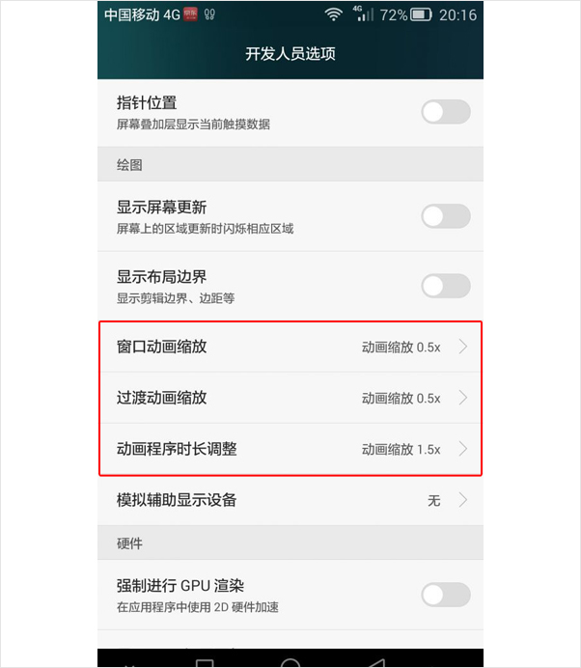Enable the 指针位置 switch
Viewport: 581px width, 668px height.
[x=446, y=112]
